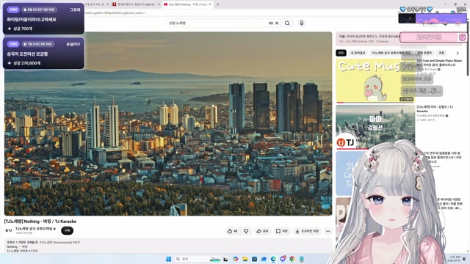Click the taskbar search box
This screenshot has height=264, width=470.
pyautogui.click(x=198, y=259)
